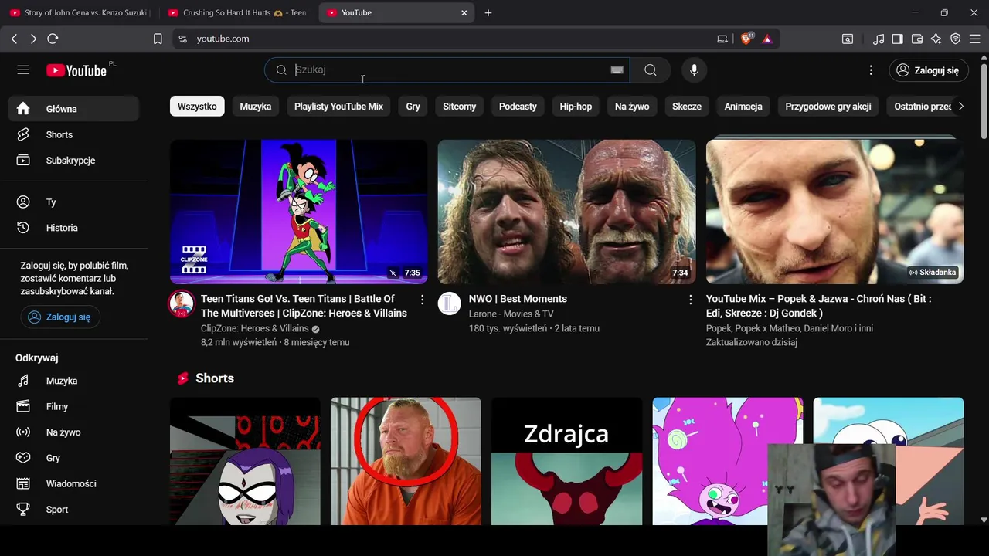The height and width of the screenshot is (556, 989).
Task: Open Brave Leo AI sparkle icon
Action: coord(936,39)
